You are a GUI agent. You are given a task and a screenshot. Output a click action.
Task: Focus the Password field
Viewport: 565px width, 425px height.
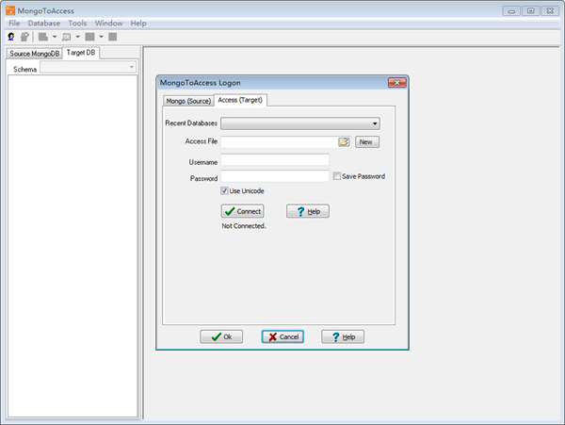click(x=275, y=176)
